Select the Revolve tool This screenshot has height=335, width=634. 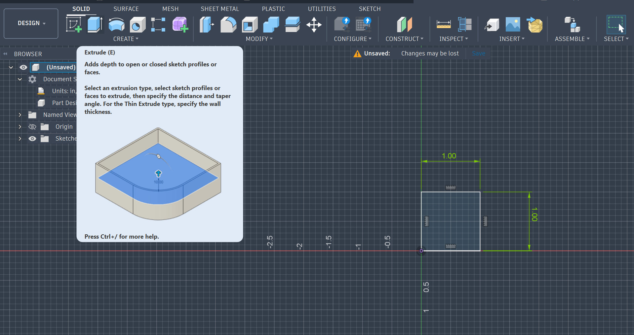[116, 25]
